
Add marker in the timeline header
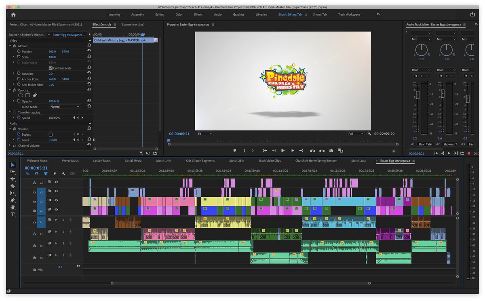pos(55,173)
